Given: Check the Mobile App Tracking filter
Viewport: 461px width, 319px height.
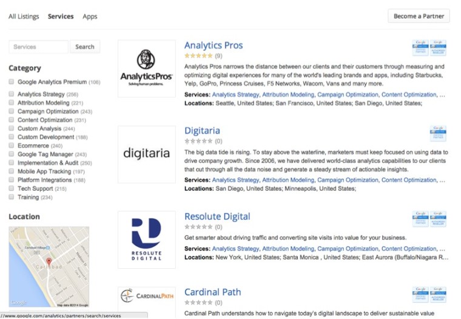Looking at the screenshot, I should pos(11,171).
